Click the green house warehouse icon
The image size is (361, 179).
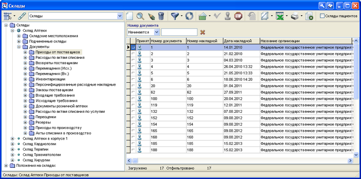pos(202,16)
